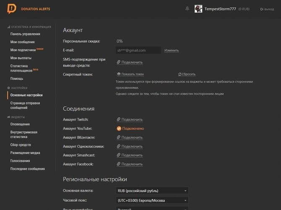Screen dimensions: 281x210
Task: Open Мои подписчики in sidebar
Action: pyautogui.click(x=23, y=50)
